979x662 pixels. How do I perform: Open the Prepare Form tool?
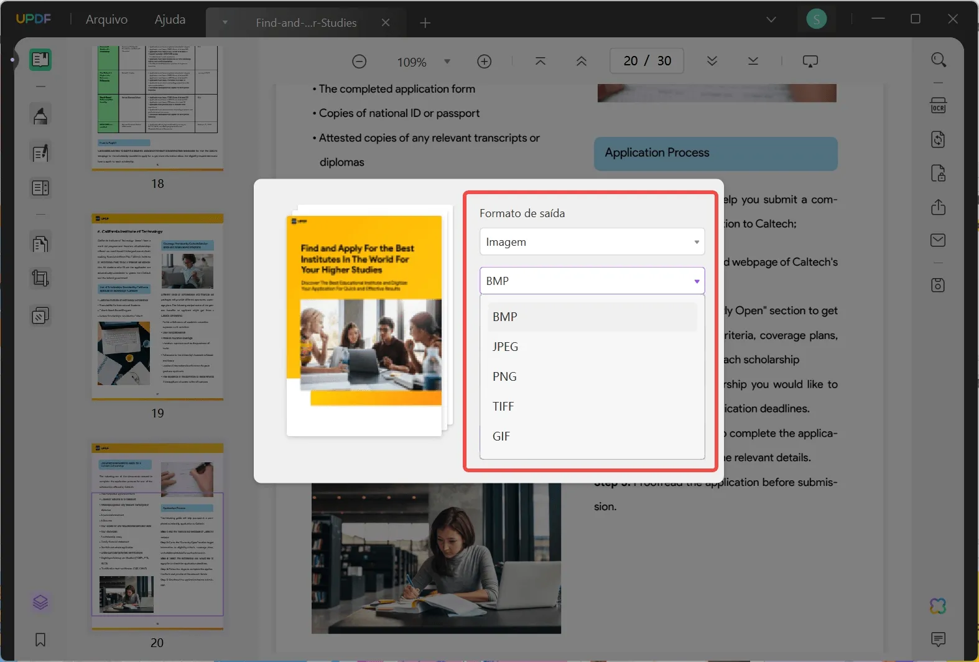pos(40,188)
